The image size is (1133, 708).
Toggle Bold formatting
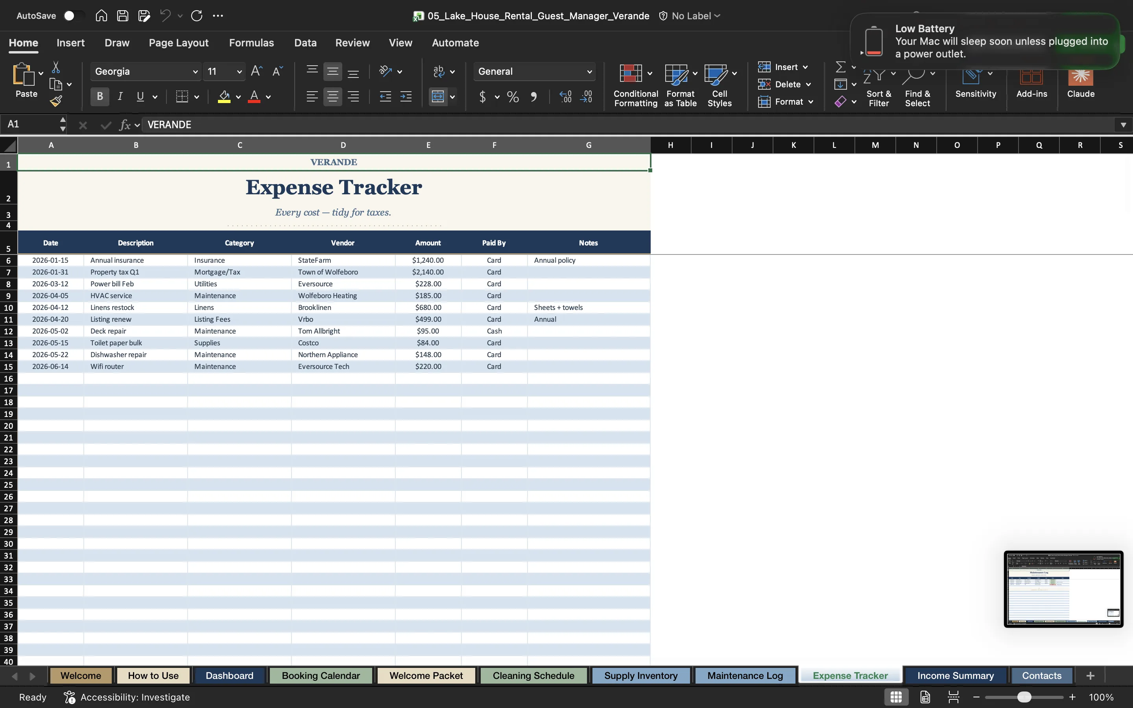coord(100,96)
